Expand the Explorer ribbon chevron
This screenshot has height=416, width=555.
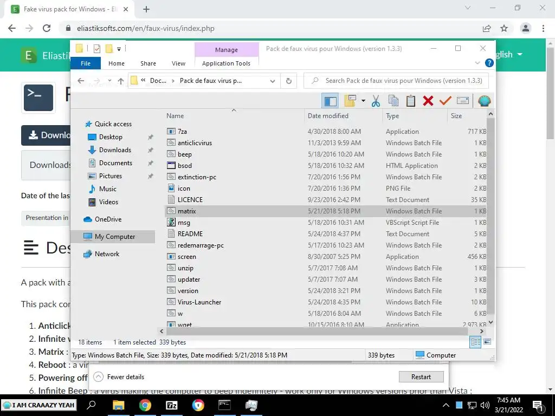pos(477,63)
